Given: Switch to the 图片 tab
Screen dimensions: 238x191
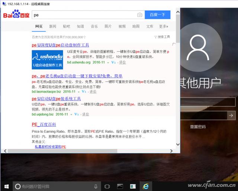Looking at the screenshot, I should click(108, 26).
